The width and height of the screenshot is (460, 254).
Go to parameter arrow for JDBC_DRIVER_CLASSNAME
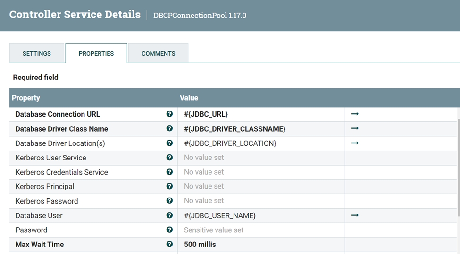[x=355, y=128]
